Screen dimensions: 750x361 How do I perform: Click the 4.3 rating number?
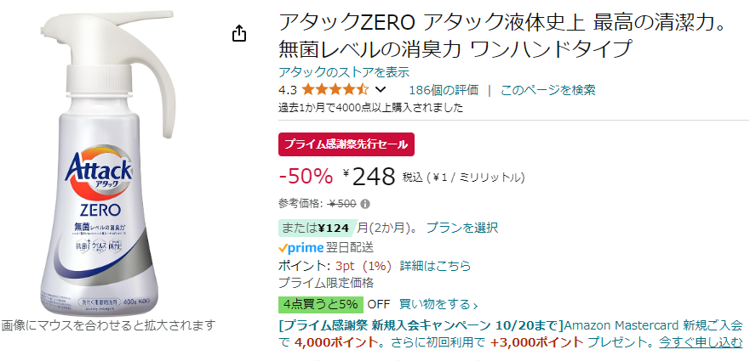pyautogui.click(x=288, y=90)
